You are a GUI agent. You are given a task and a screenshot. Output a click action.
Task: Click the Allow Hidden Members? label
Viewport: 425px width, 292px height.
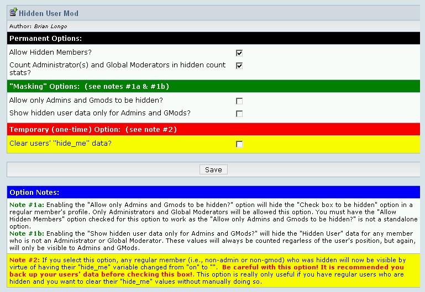point(50,52)
